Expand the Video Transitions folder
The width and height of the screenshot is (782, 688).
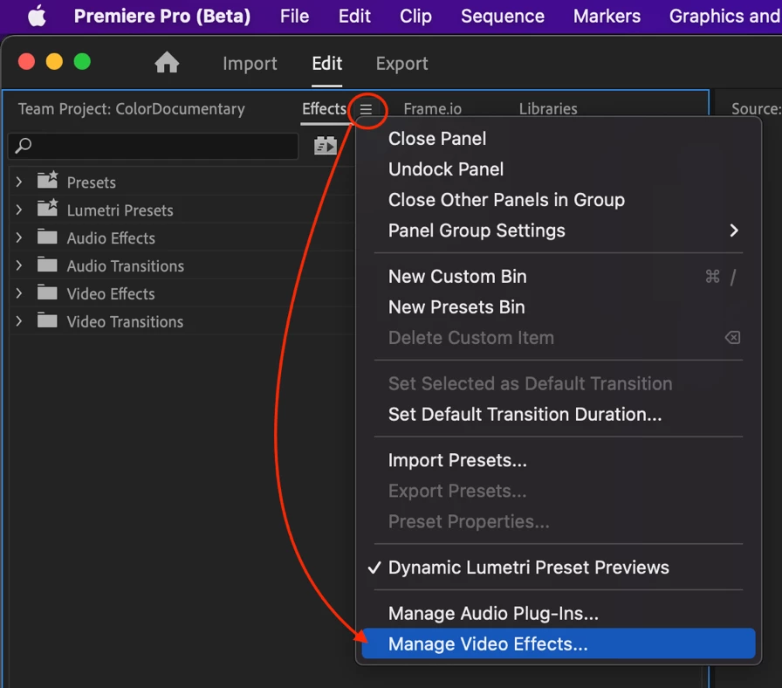[19, 321]
